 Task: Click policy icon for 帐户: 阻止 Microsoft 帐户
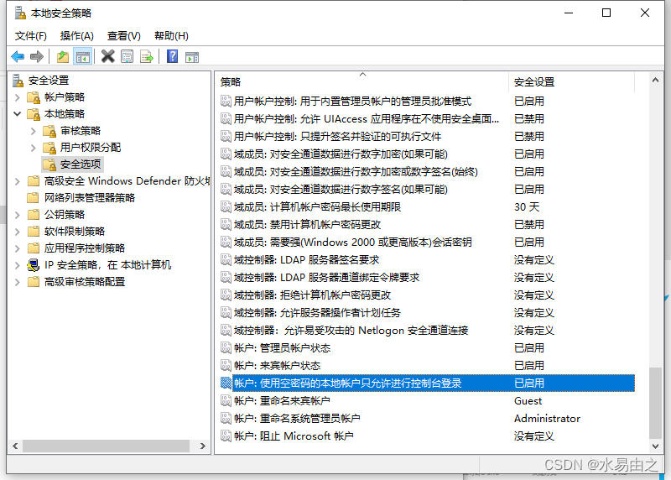point(226,436)
